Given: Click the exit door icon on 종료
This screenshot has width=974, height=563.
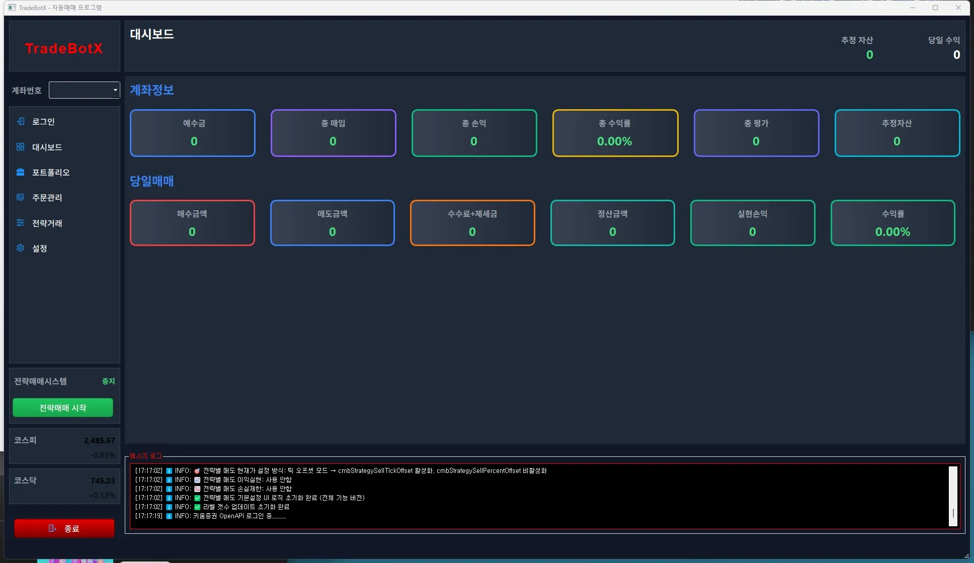Looking at the screenshot, I should pyautogui.click(x=52, y=528).
